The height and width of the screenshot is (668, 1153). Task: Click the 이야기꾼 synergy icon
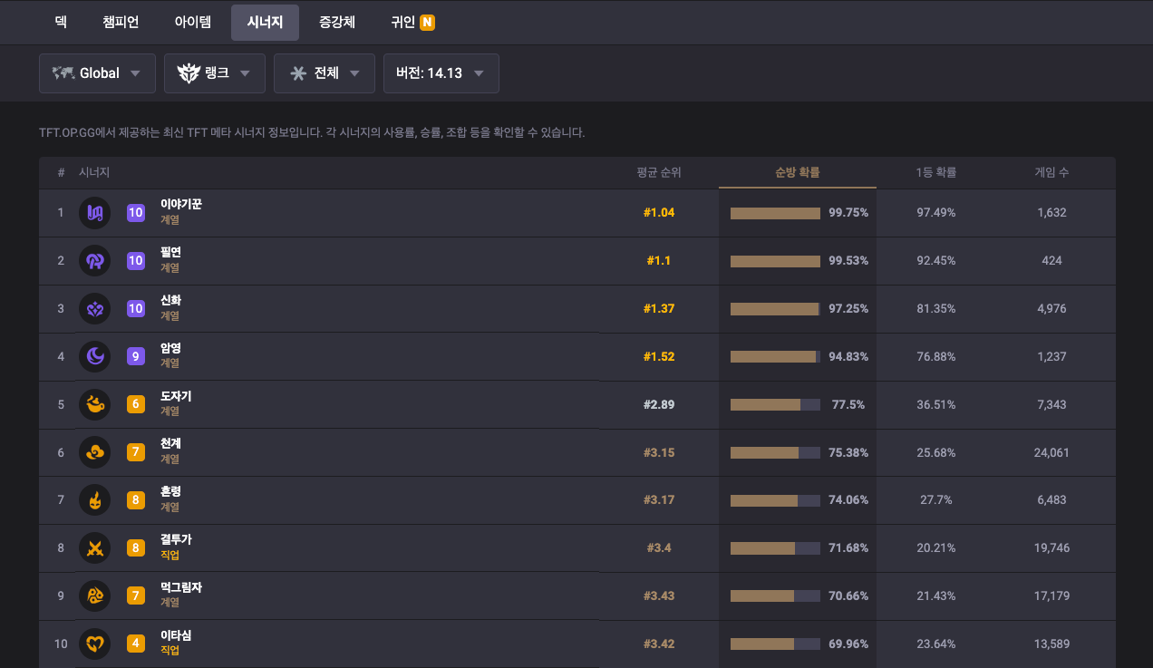click(94, 213)
